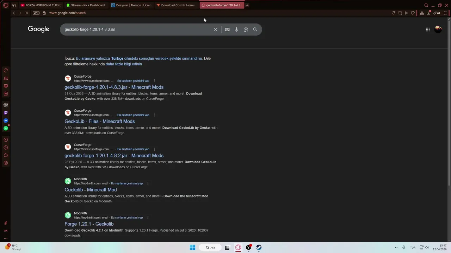Viewport: 451px width, 253px height.
Task: Open Steam from the taskbar
Action: [259, 247]
